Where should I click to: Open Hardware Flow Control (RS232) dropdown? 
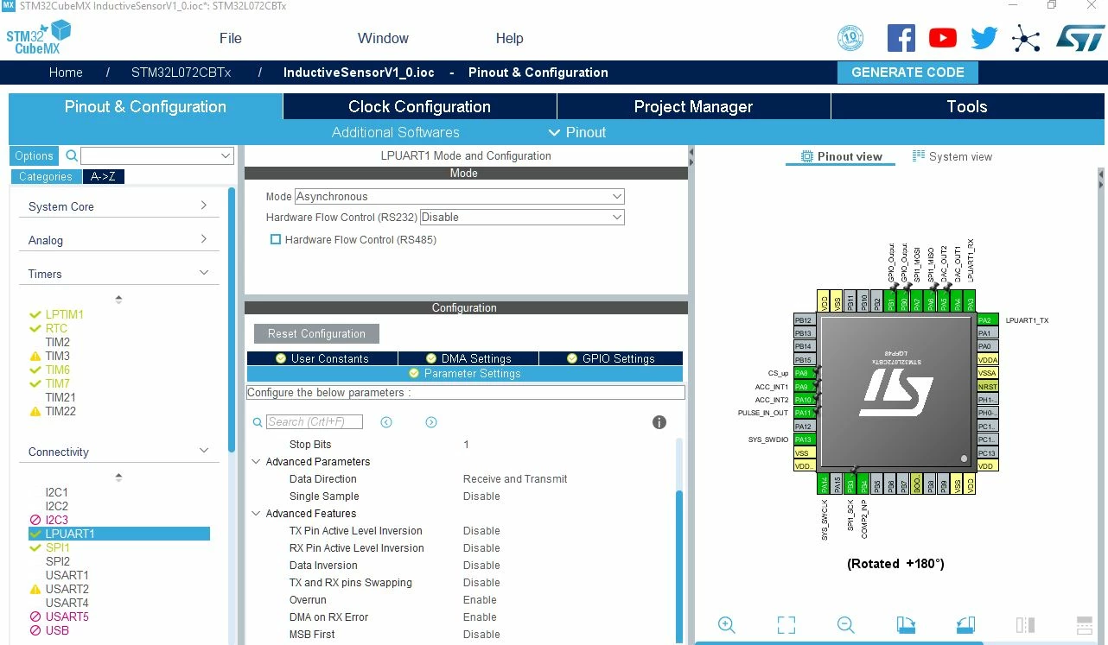click(x=522, y=218)
